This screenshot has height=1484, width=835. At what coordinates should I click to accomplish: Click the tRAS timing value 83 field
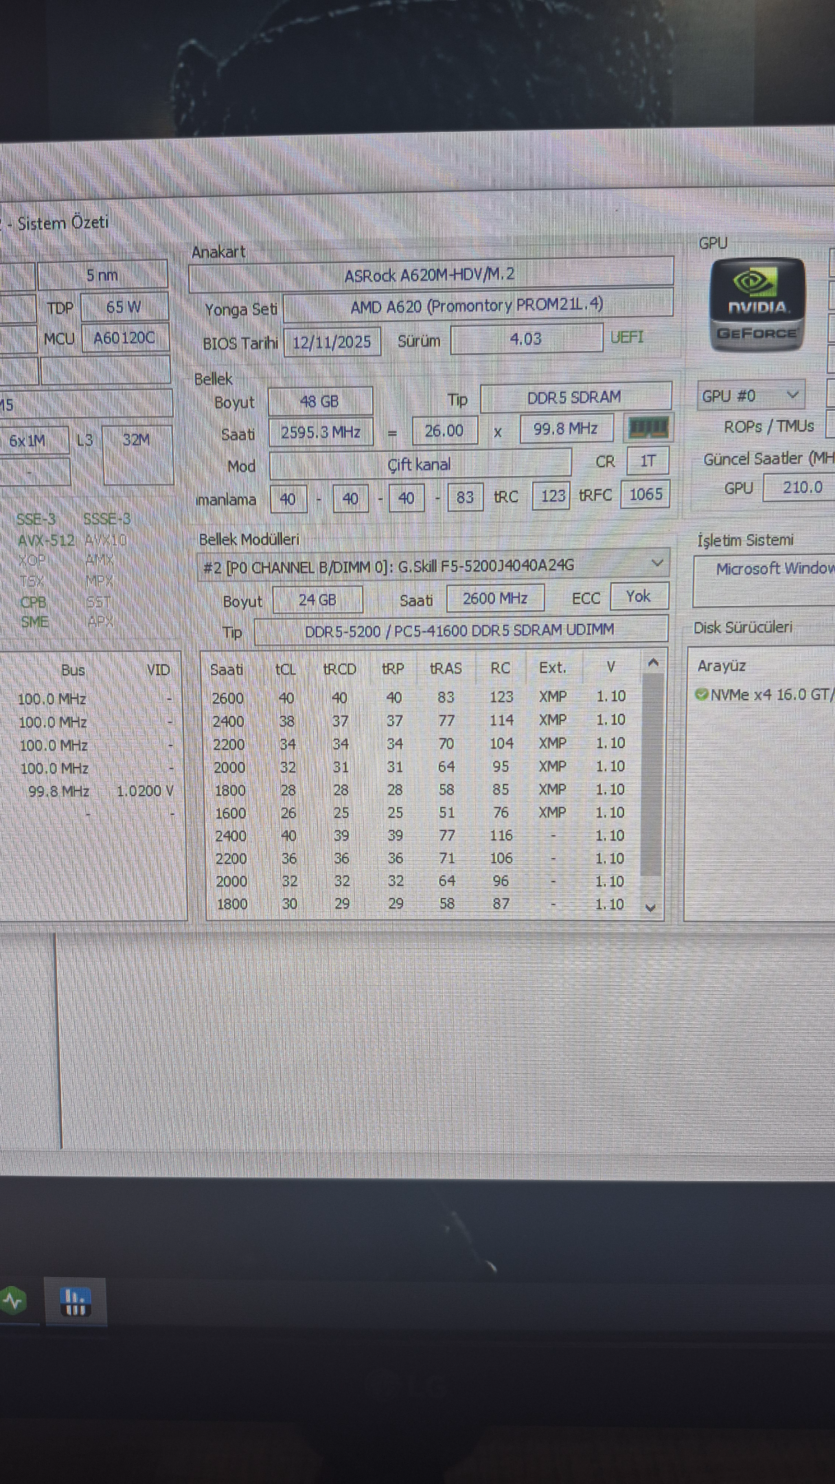pyautogui.click(x=465, y=497)
